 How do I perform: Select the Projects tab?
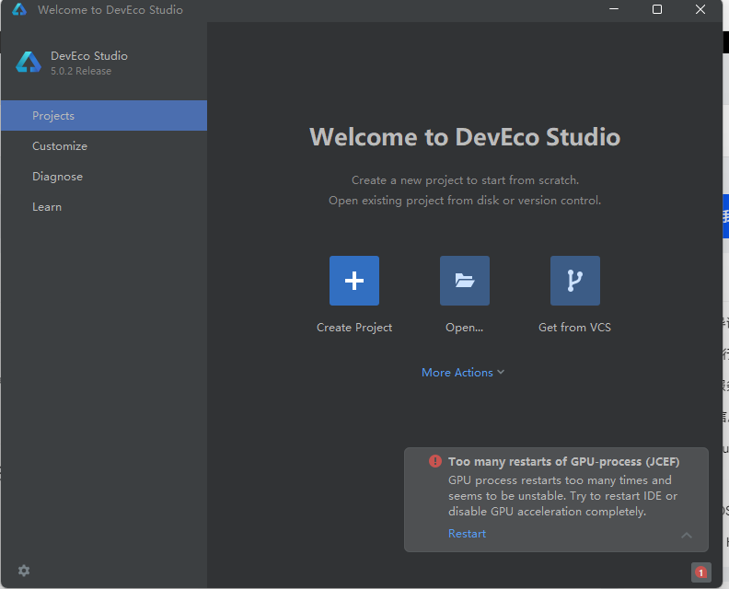coord(104,115)
